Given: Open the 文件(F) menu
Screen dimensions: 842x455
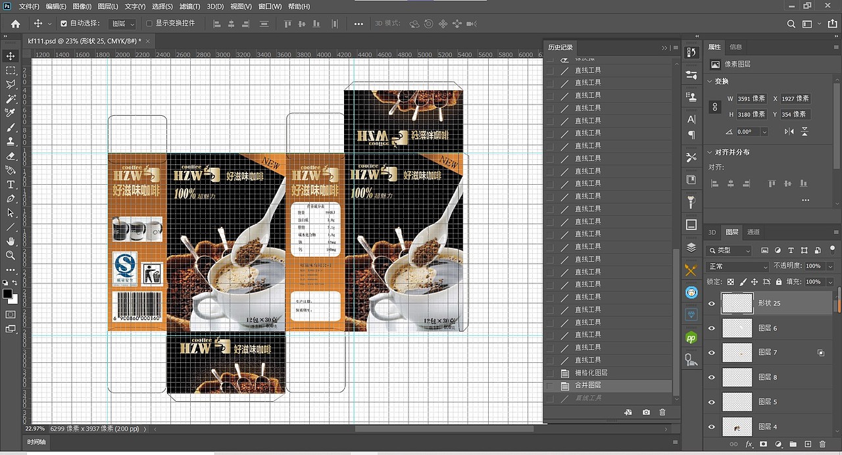Looking at the screenshot, I should [x=30, y=7].
